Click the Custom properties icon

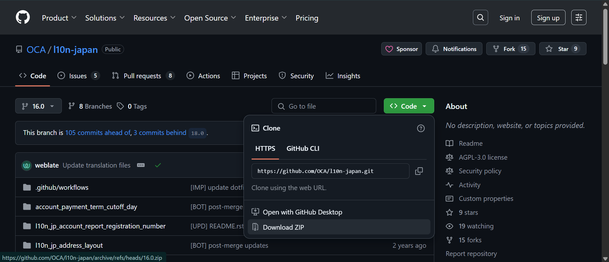click(449, 199)
